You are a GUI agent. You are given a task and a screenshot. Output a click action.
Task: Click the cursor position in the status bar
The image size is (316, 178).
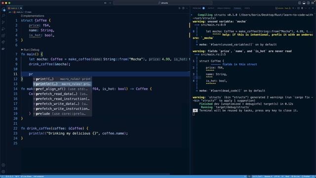pyautogui.click(x=257, y=177)
